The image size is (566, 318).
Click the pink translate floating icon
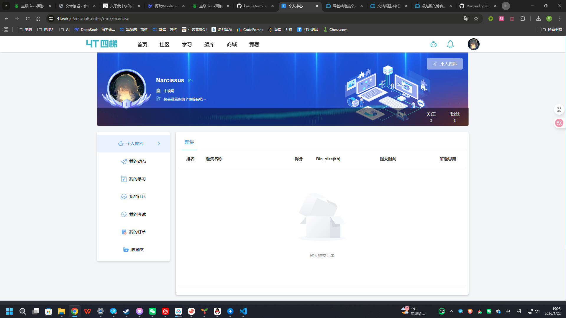pos(559,123)
